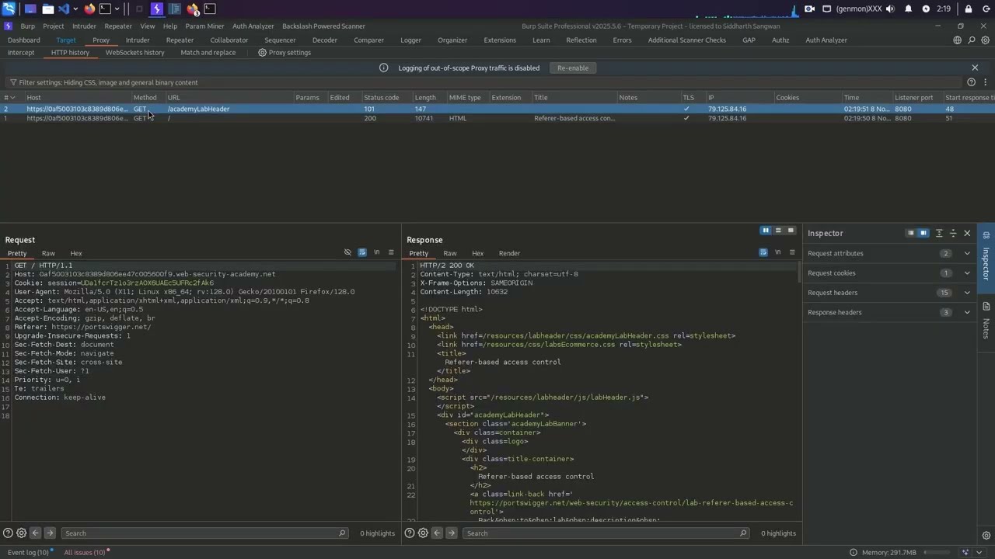Select the Referer-based access control history row
The image size is (995, 559).
tap(497, 118)
